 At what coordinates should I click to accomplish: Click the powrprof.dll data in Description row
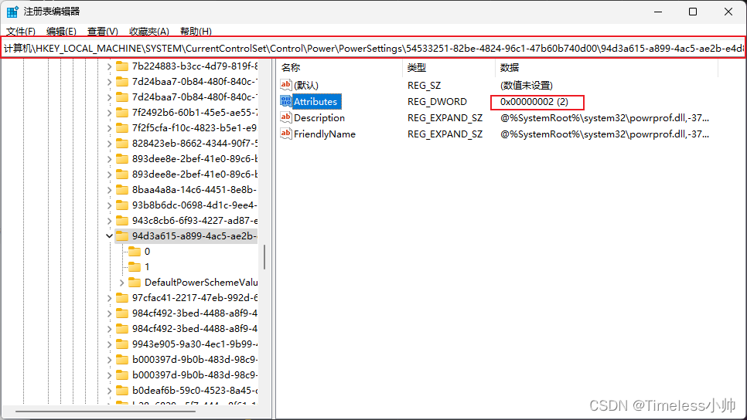click(x=605, y=117)
